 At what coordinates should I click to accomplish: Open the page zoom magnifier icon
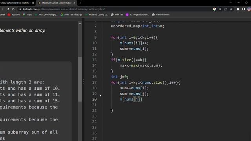[x=220, y=9]
